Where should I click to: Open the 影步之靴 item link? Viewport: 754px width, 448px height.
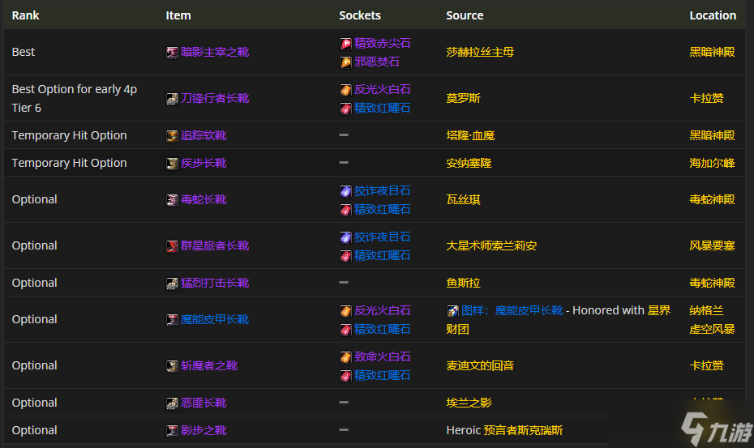203,429
